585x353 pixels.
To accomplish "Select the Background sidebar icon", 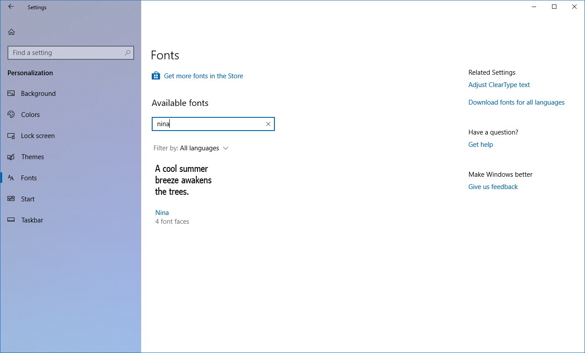I will tap(11, 93).
